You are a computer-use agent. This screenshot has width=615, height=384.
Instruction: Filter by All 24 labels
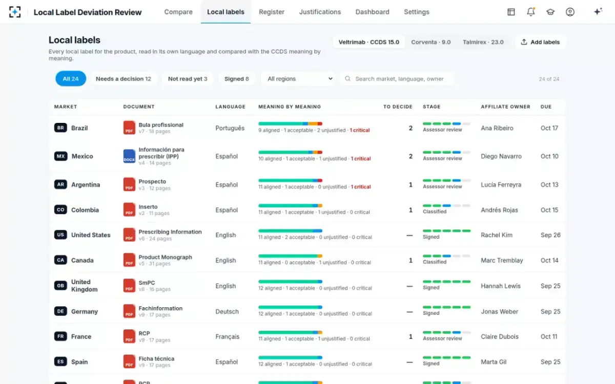point(71,79)
